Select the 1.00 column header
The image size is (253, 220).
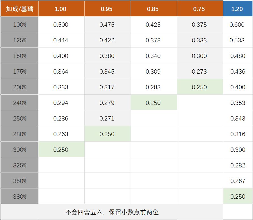[61, 9]
